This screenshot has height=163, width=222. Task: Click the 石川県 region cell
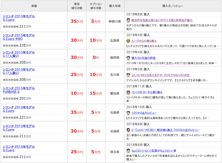pyautogui.click(x=115, y=75)
